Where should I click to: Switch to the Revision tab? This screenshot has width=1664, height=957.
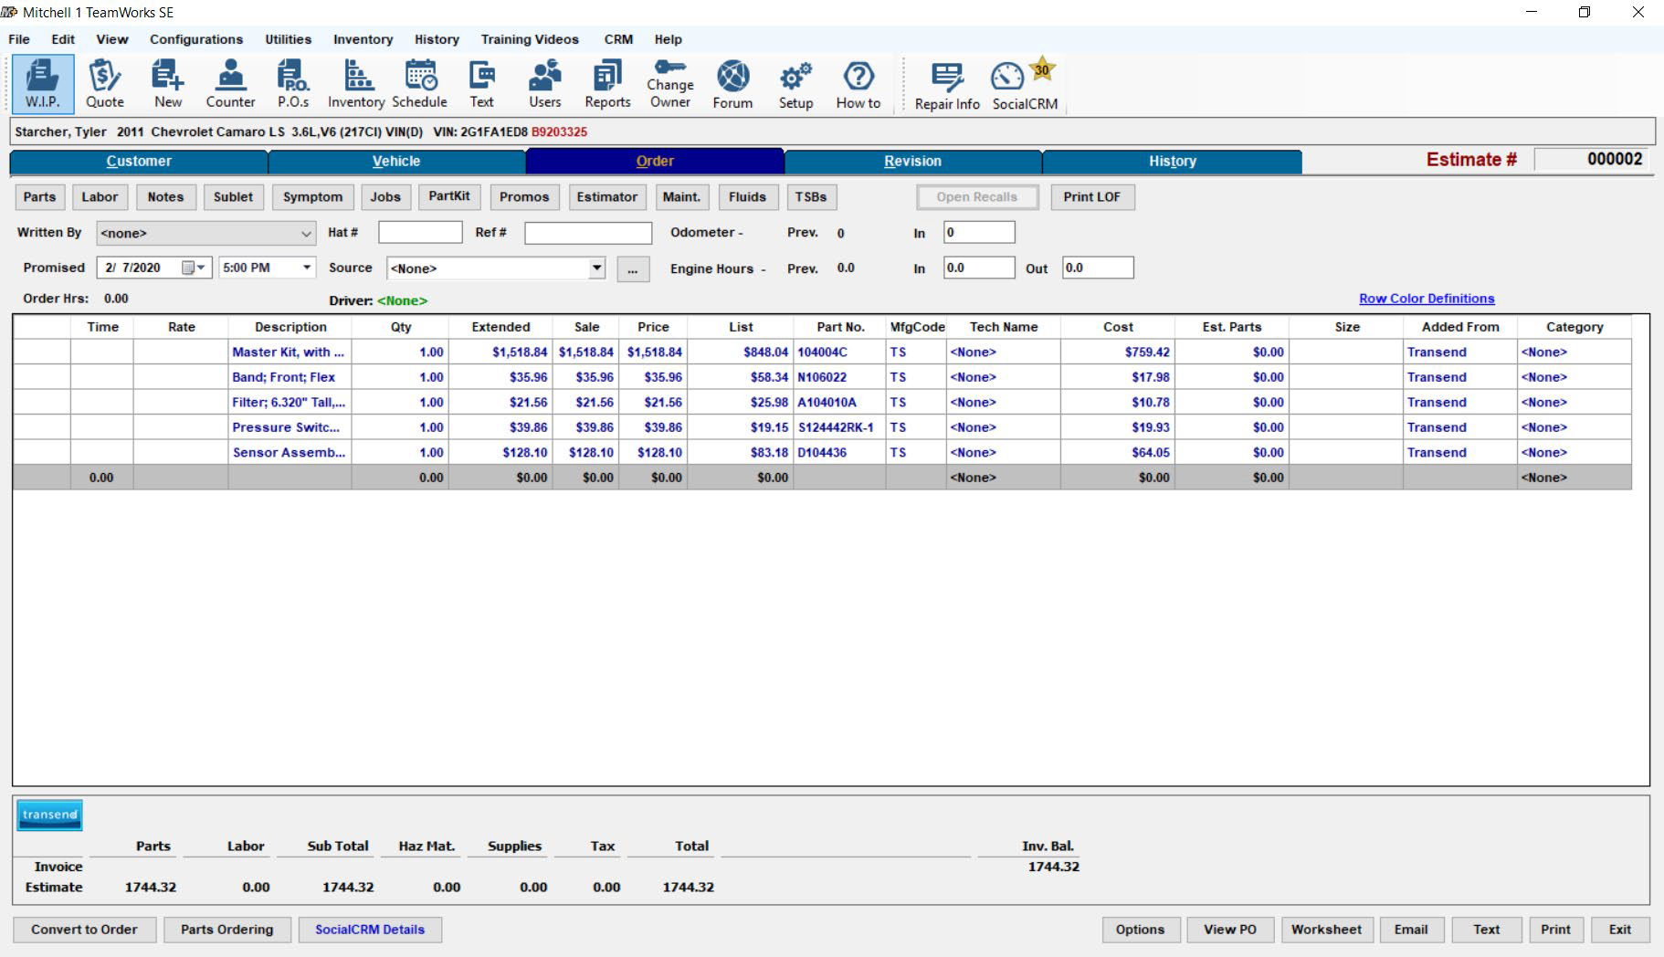click(x=913, y=161)
